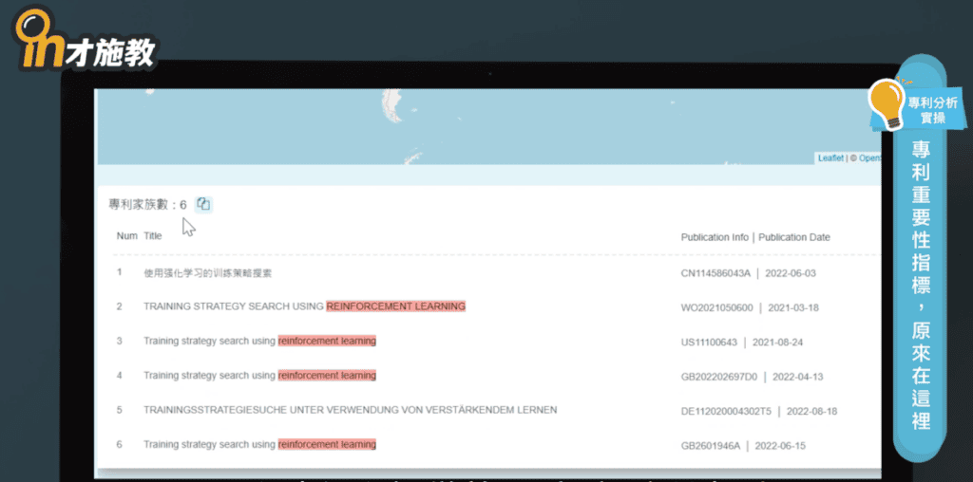
Task: Select publication number WO2021050600
Action: click(x=717, y=307)
